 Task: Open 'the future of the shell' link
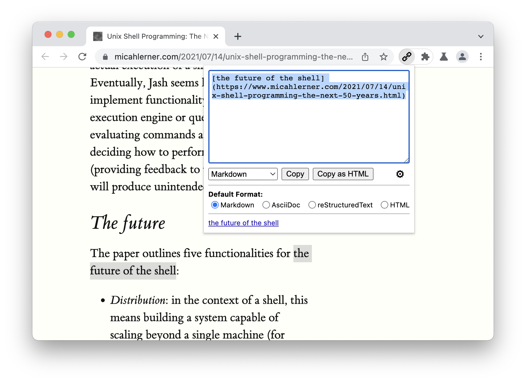[x=243, y=223]
